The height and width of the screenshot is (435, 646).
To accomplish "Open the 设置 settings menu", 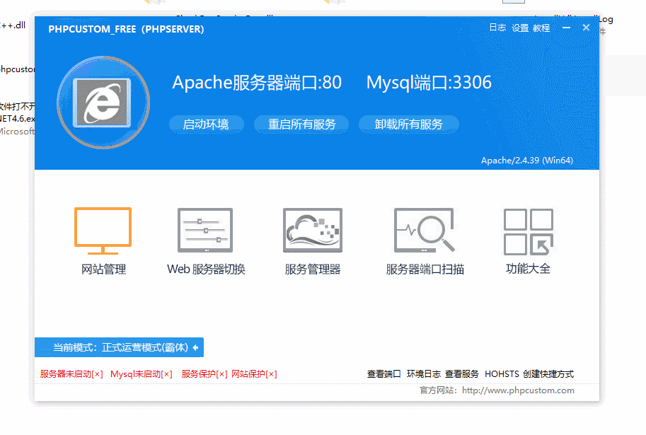I will [519, 28].
